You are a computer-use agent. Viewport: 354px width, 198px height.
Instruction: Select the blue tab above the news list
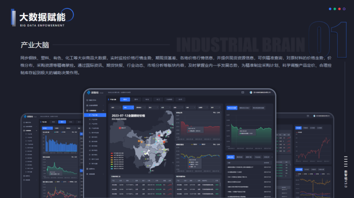(x=231, y=157)
